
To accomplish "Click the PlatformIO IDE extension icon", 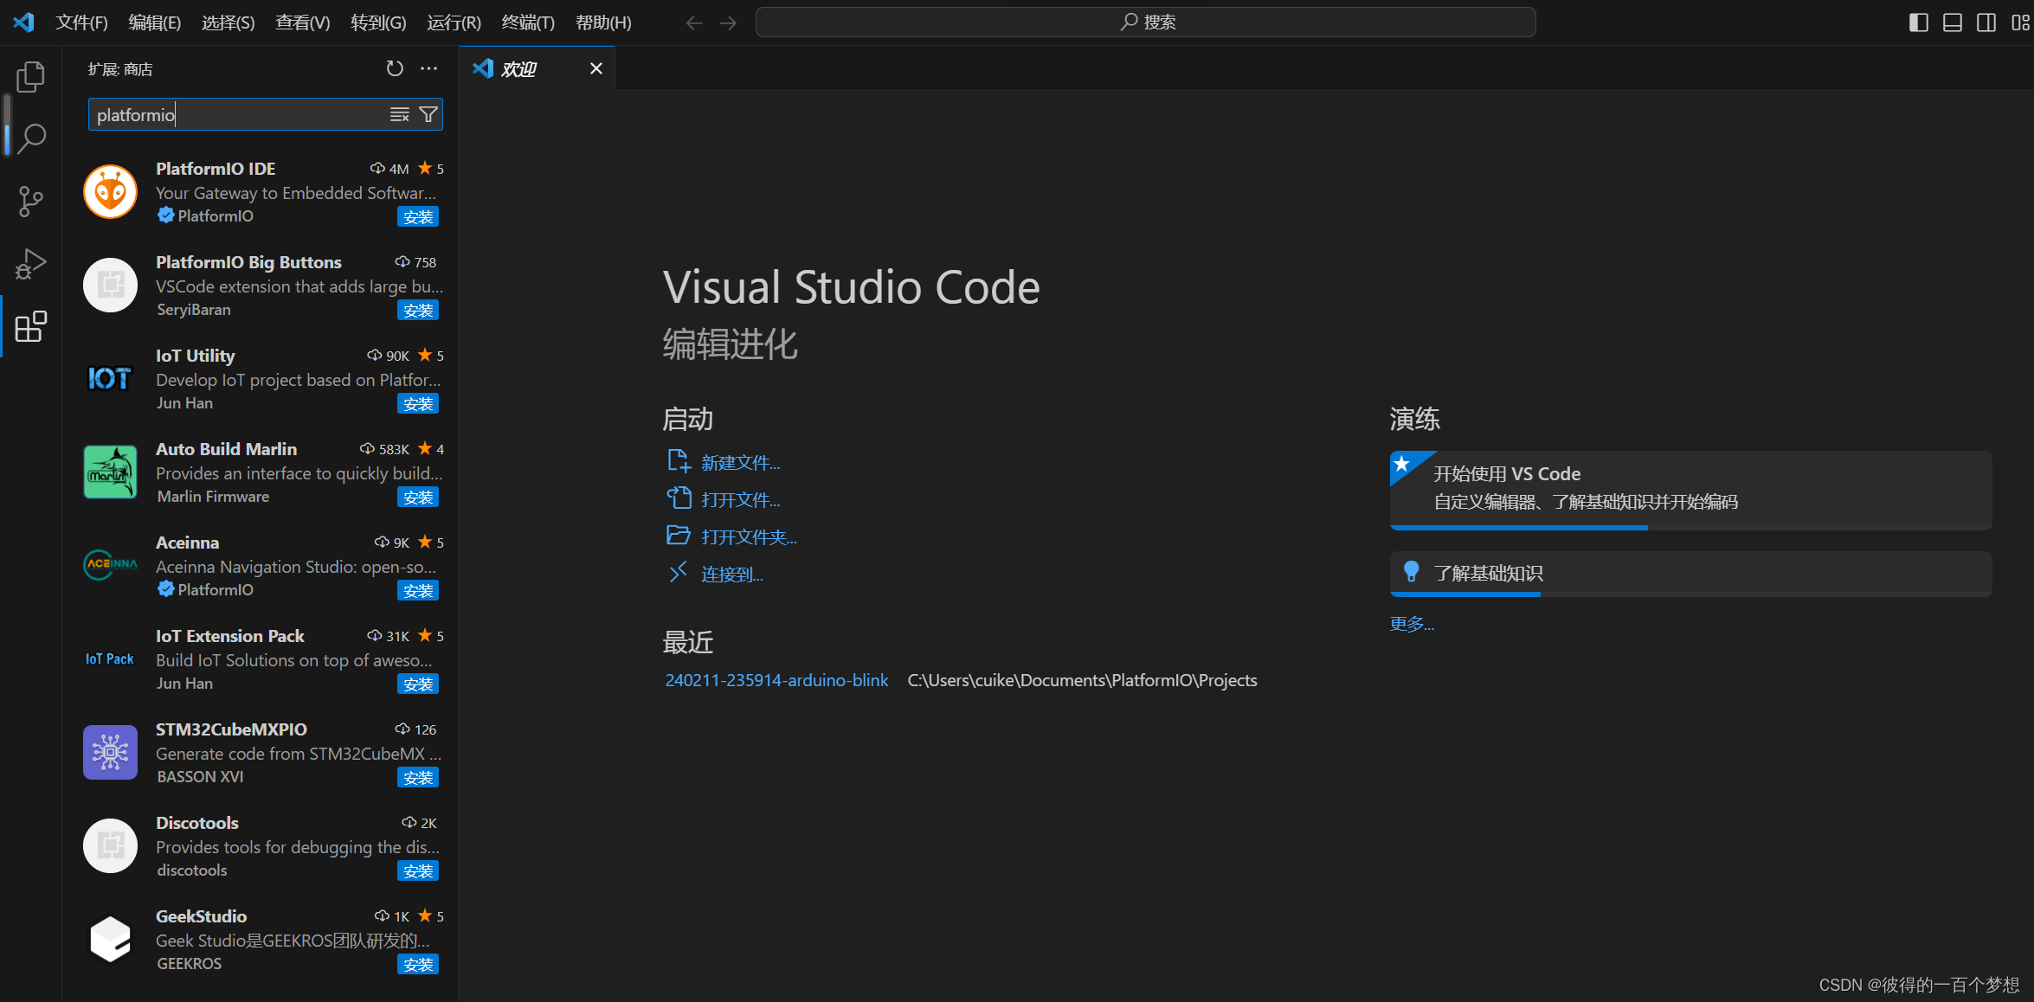I will tap(109, 190).
